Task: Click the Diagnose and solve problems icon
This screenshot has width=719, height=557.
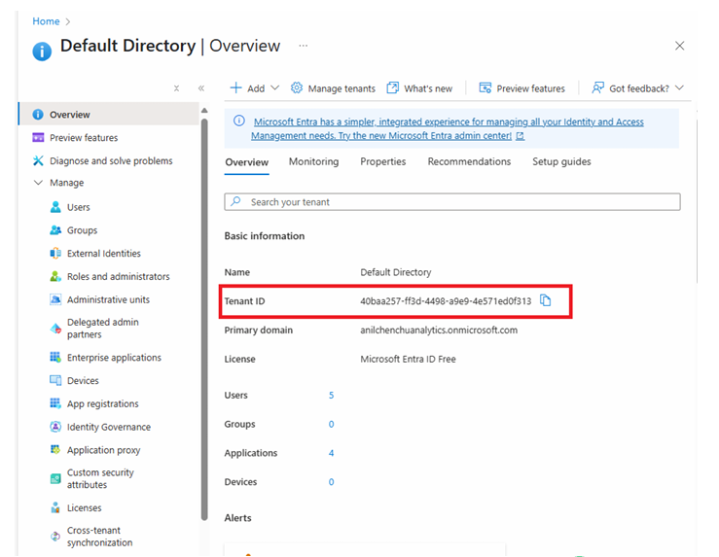Action: coord(38,161)
